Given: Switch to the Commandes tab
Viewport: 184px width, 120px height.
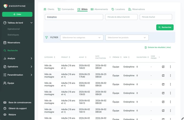Looking at the screenshot, I should point(66,9).
